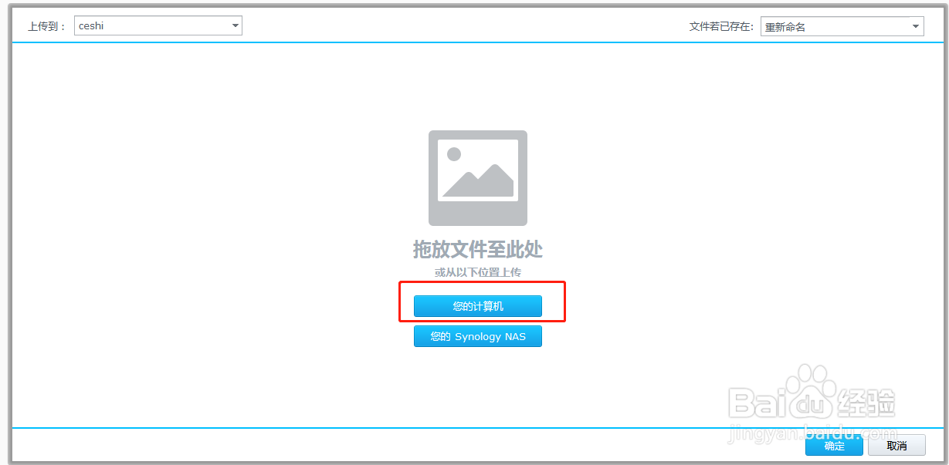
Task: Click the image placeholder drop-zone icon
Action: (x=478, y=178)
